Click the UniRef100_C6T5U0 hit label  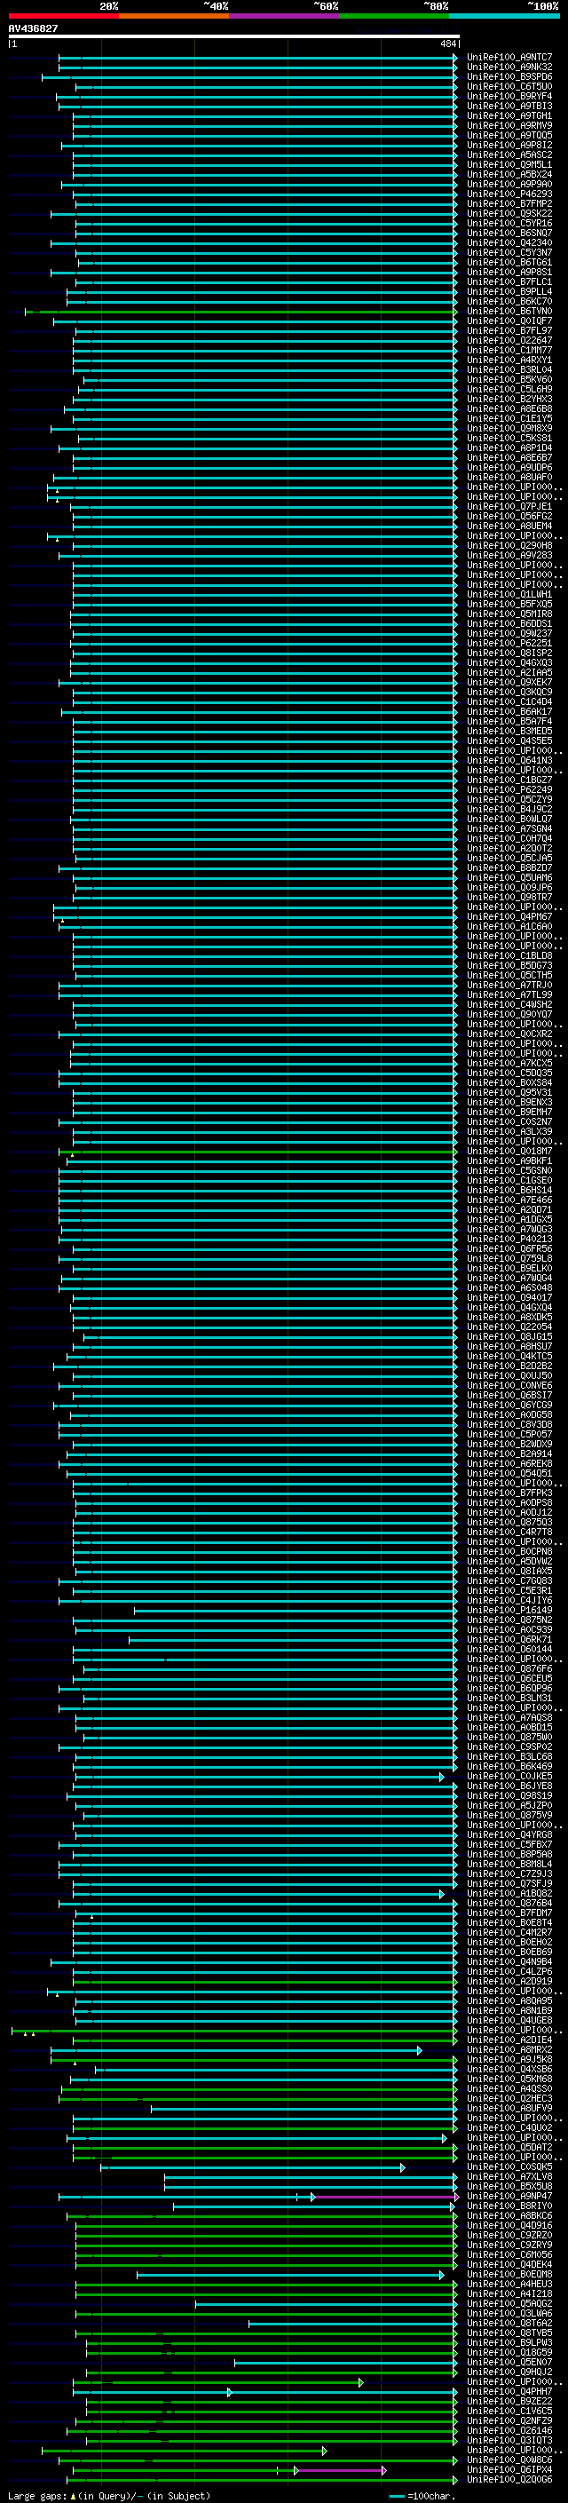pos(509,86)
